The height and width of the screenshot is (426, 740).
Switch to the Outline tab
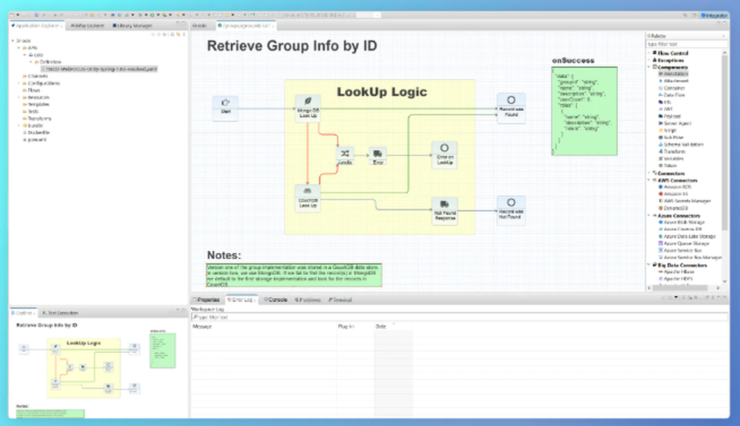click(x=23, y=313)
